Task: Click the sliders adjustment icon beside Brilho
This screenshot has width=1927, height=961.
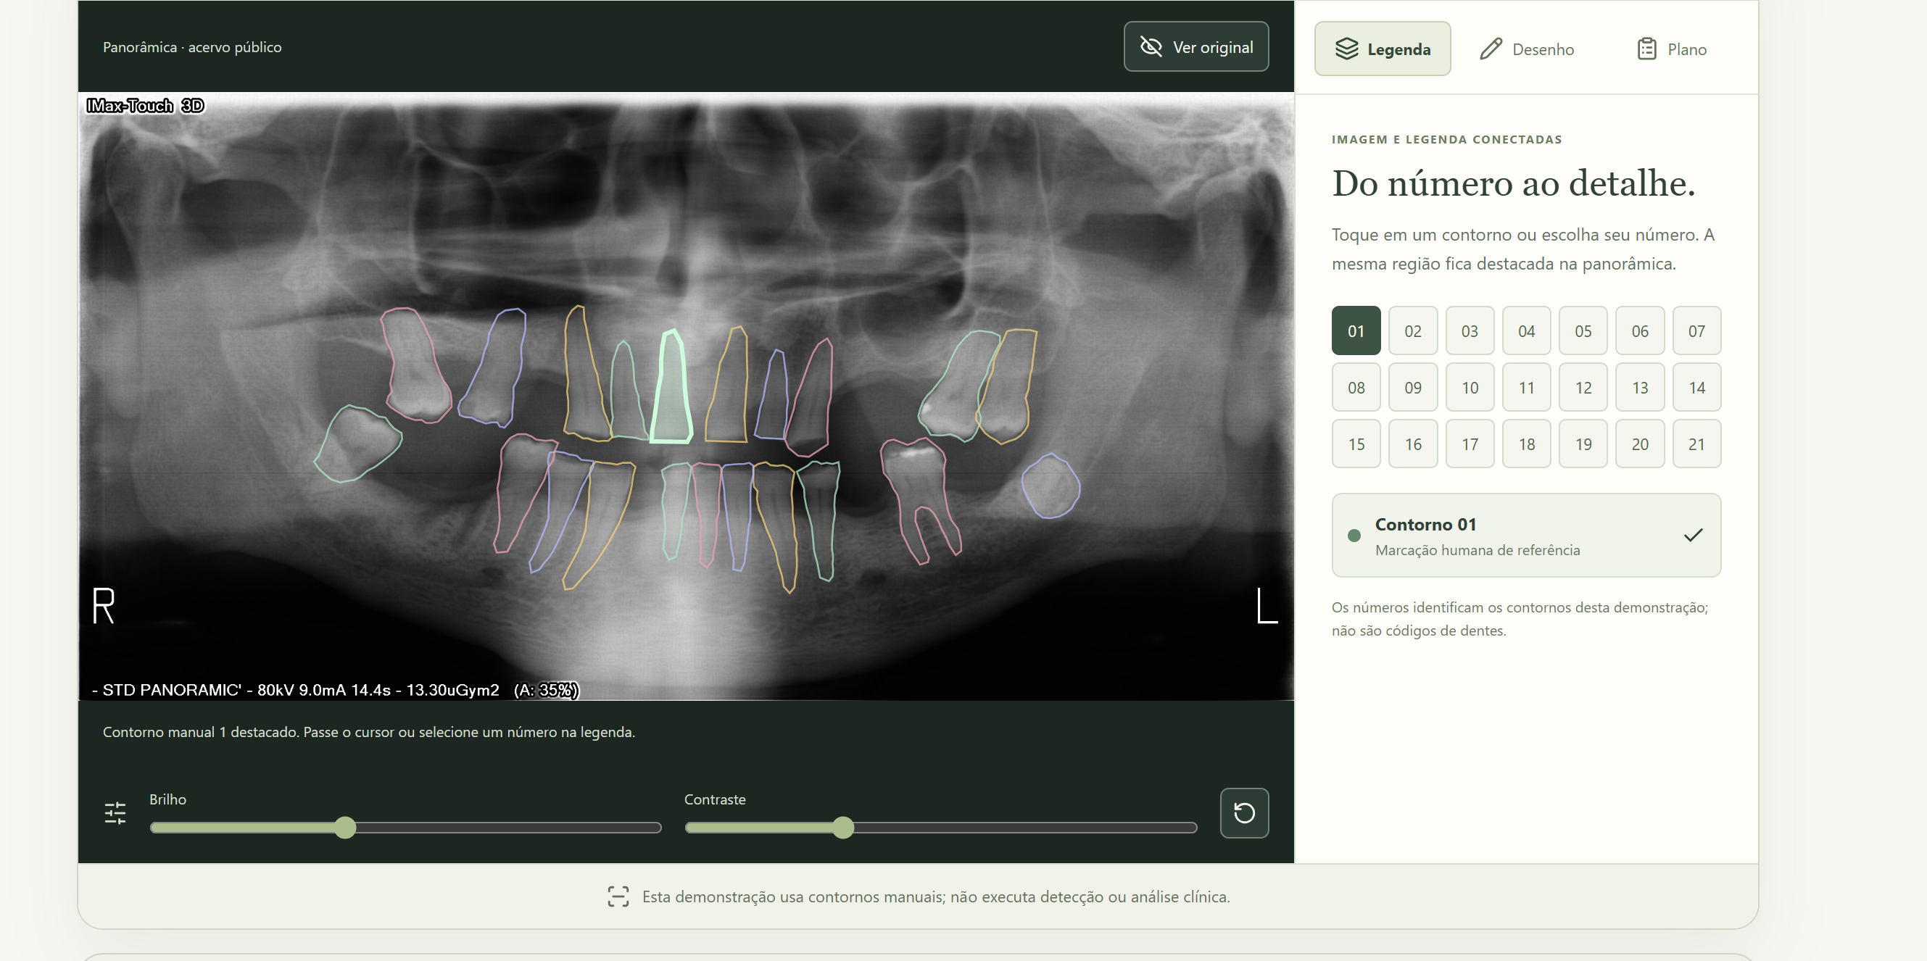Action: tap(115, 813)
